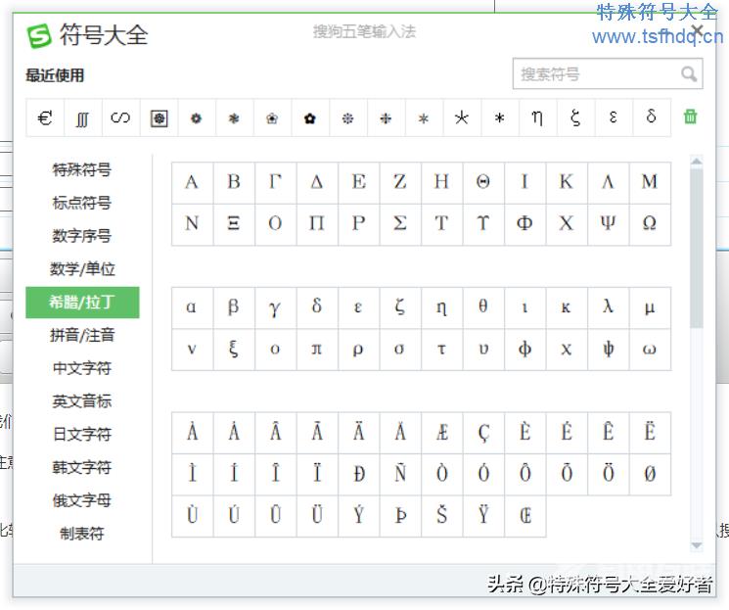
Task: Insert lowercase Greek λ
Action: tap(608, 307)
